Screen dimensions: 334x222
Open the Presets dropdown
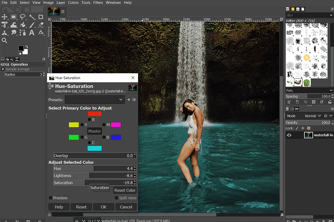95,100
